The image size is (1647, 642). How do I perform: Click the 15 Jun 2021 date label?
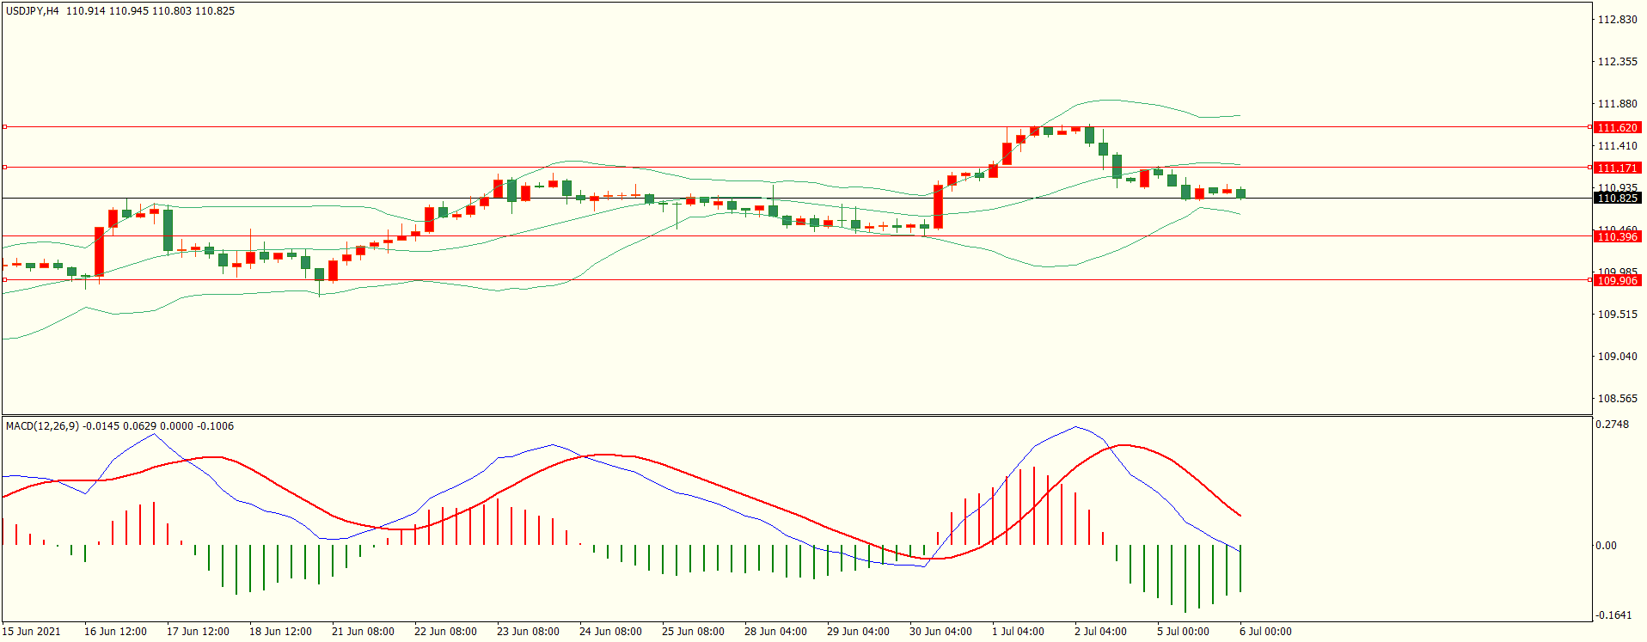tap(32, 632)
